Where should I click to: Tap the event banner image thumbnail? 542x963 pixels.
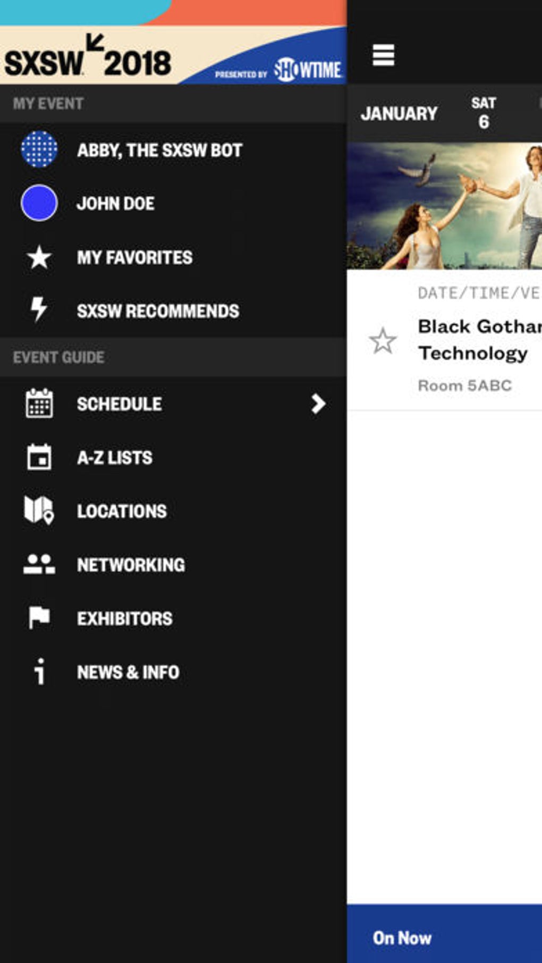coord(444,206)
